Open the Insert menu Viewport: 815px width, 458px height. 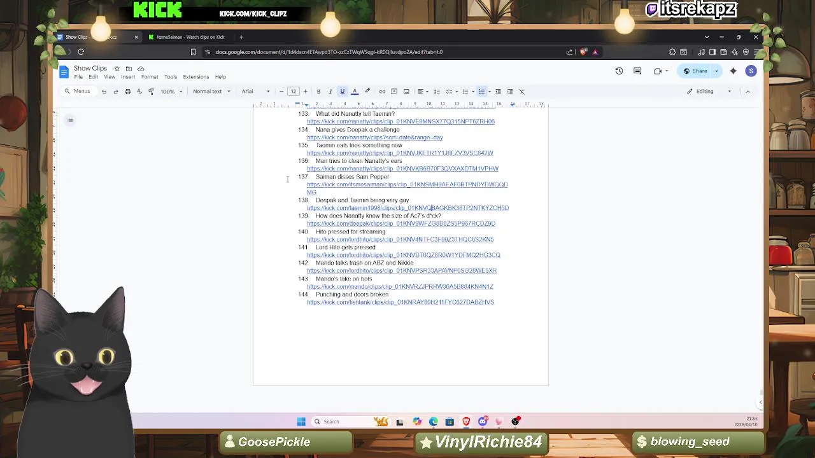click(x=128, y=77)
